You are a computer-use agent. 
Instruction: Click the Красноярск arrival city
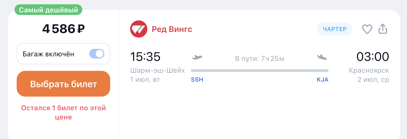click(369, 71)
